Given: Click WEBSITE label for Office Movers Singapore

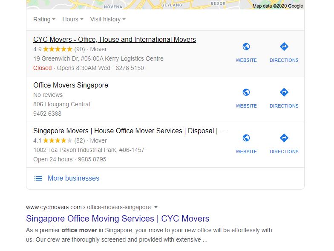Looking at the screenshot, I should [246, 106].
